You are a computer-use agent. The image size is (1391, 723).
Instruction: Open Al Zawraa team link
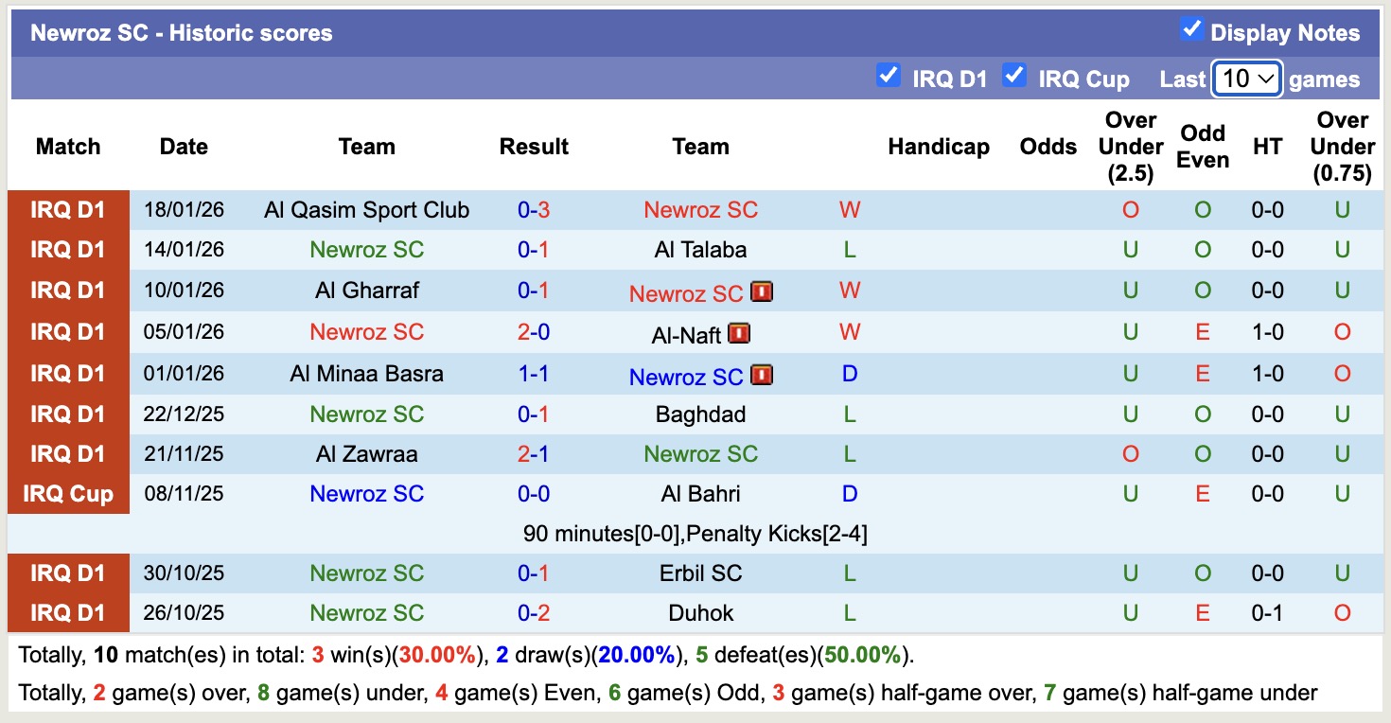(x=366, y=454)
